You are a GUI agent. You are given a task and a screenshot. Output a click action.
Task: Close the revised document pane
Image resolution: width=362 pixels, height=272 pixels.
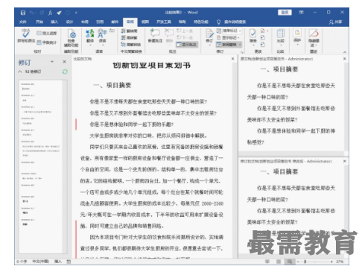tap(344, 161)
